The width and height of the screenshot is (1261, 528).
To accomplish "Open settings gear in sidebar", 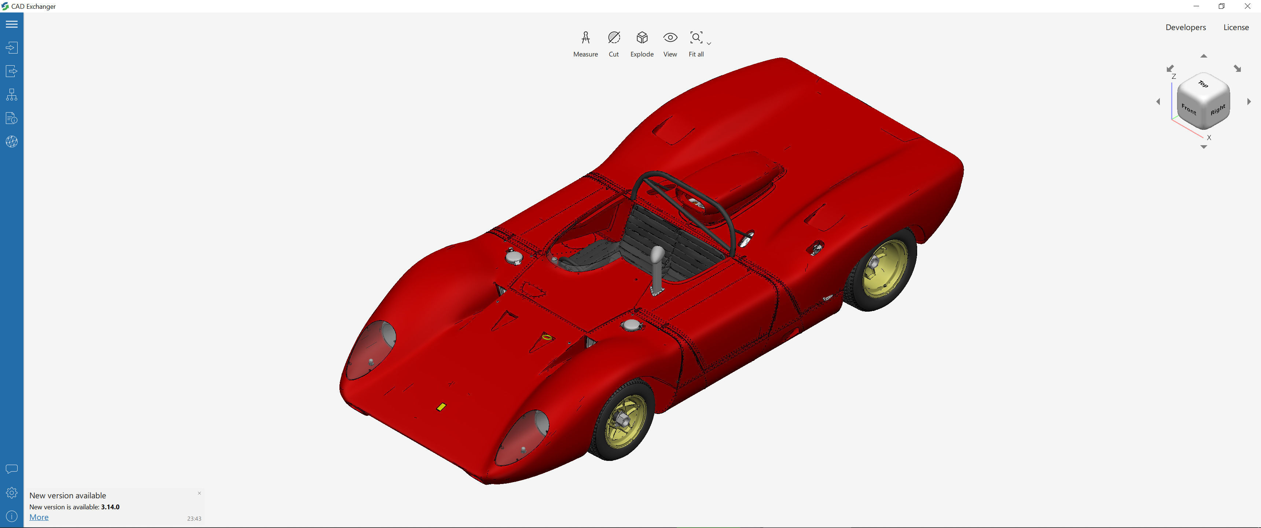I will click(12, 493).
